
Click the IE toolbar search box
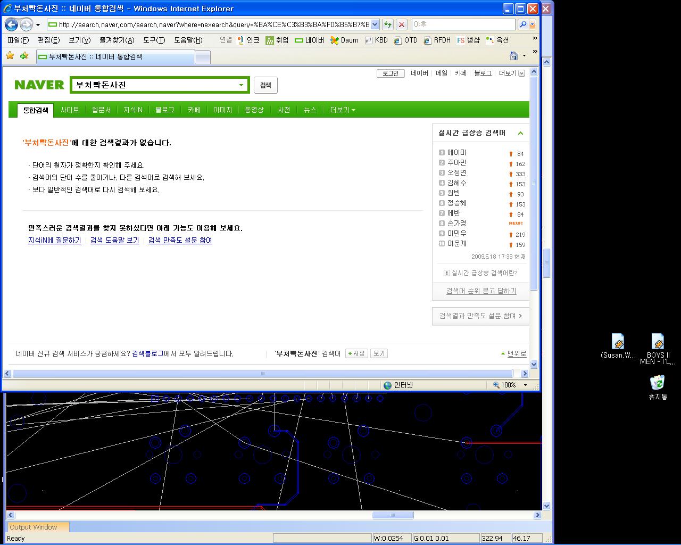(x=463, y=24)
